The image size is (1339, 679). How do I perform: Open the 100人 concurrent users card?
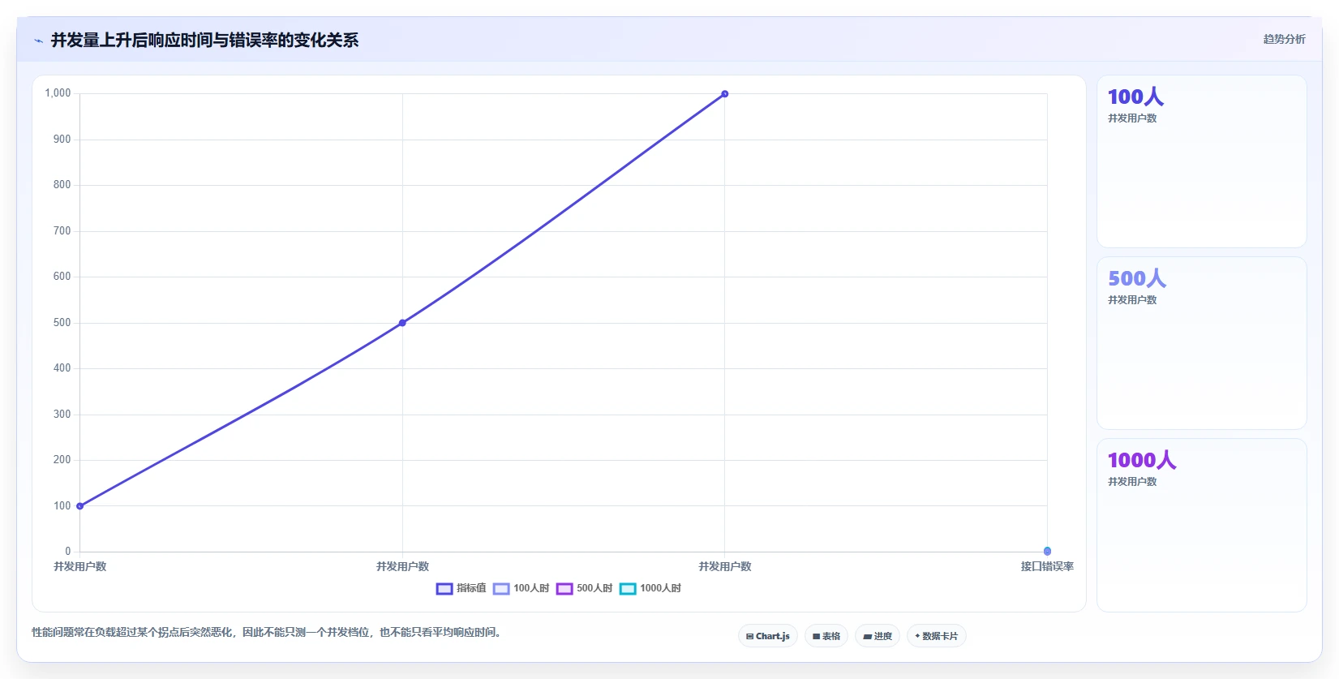click(x=1202, y=161)
